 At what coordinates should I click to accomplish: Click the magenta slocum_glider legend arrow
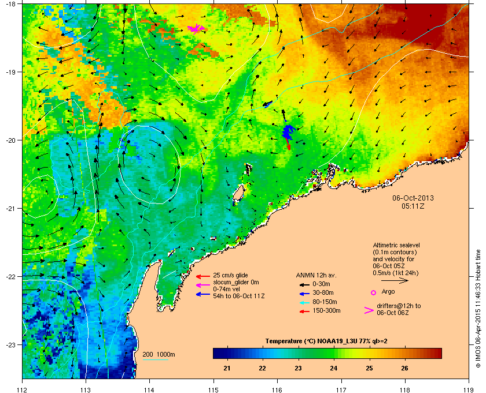tap(203, 285)
